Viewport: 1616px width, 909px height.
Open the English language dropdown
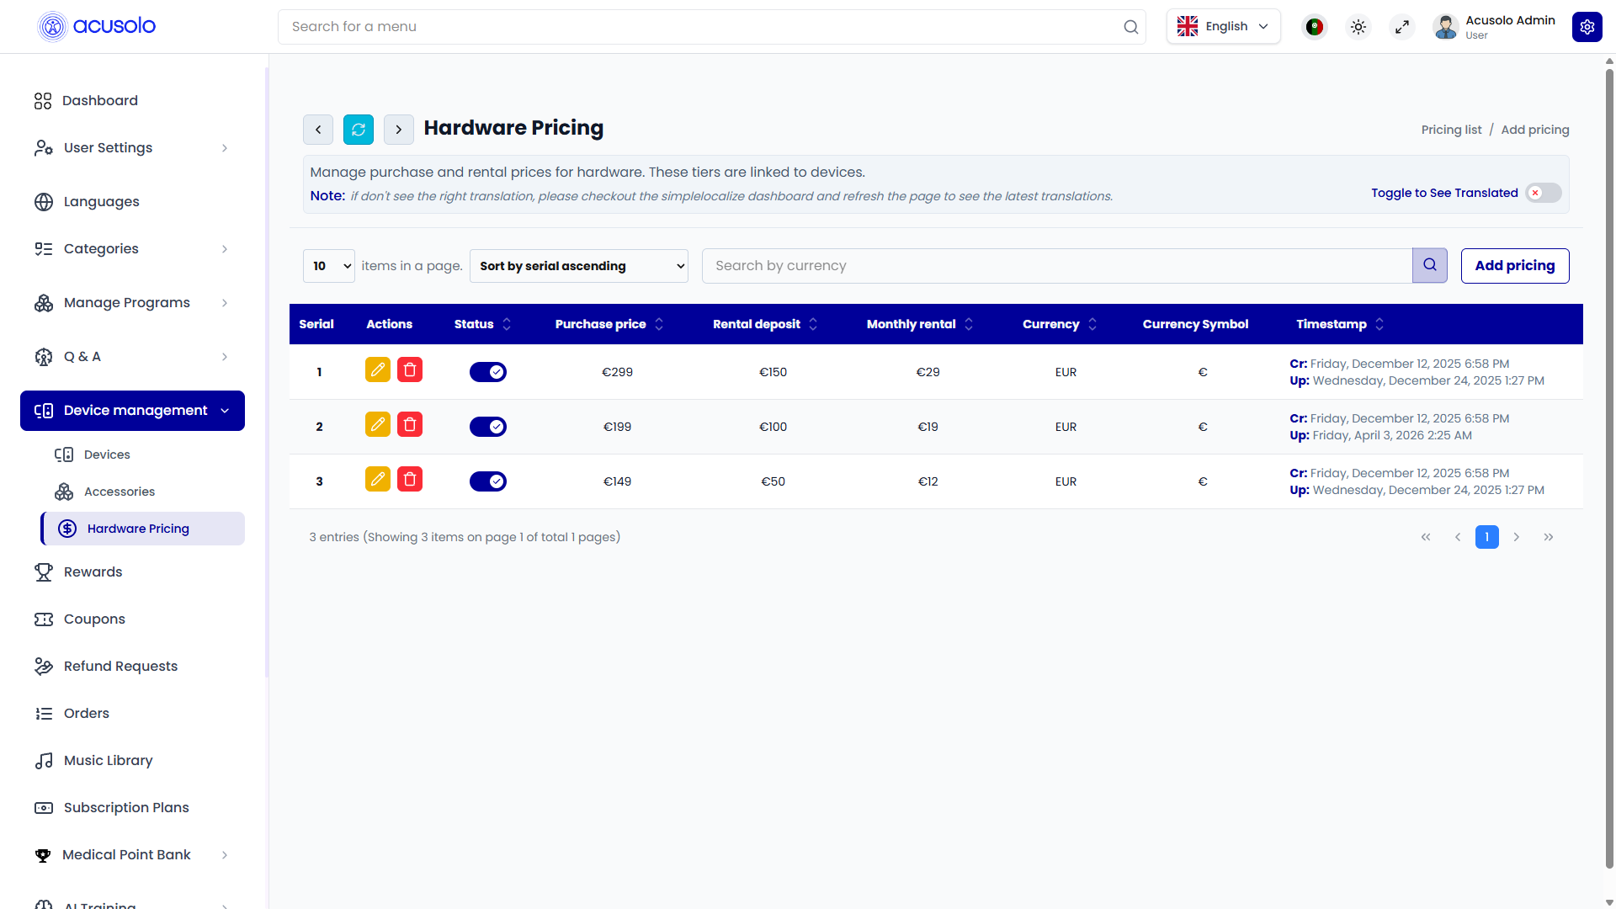pos(1223,27)
